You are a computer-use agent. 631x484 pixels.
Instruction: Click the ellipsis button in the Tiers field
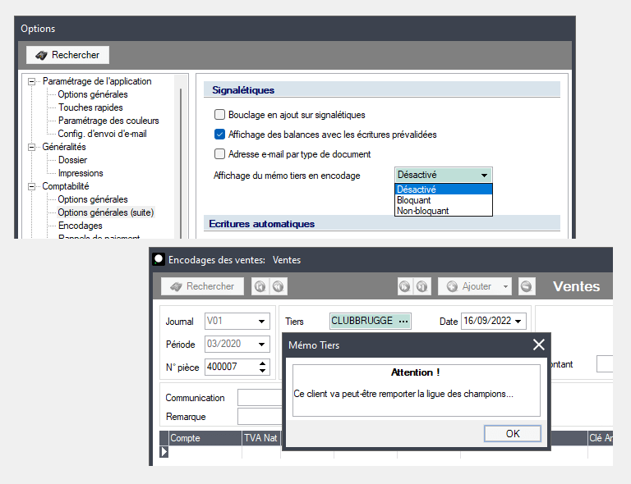point(403,321)
